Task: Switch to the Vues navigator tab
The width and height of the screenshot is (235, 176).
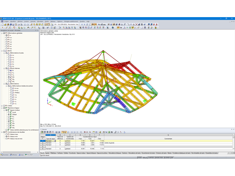Action: pos(21,155)
